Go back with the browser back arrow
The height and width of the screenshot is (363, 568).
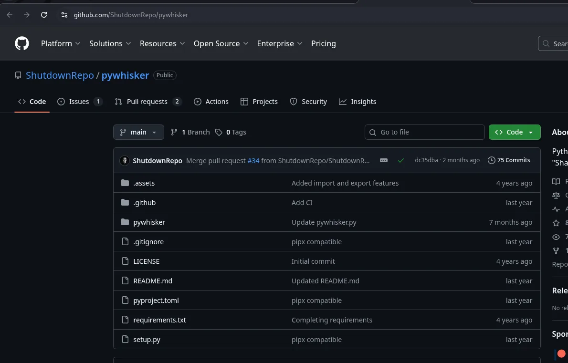pyautogui.click(x=10, y=15)
